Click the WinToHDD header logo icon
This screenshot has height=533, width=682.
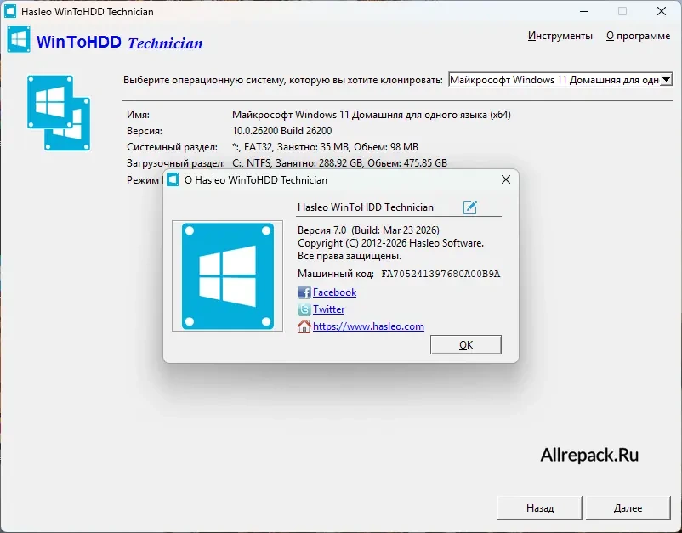coord(19,39)
